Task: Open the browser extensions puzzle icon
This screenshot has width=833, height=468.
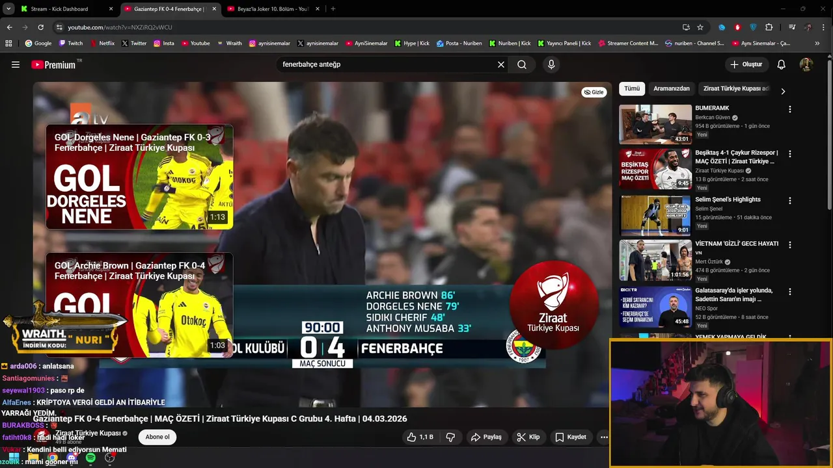Action: pyautogui.click(x=769, y=27)
